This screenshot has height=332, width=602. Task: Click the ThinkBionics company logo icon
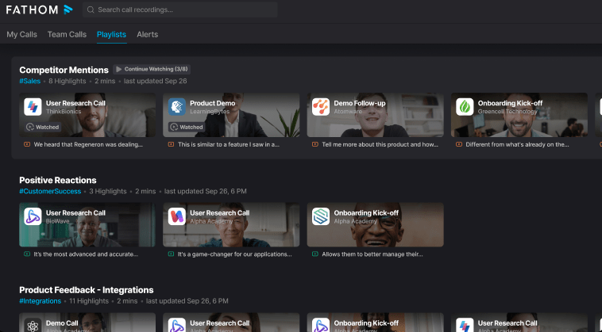(x=33, y=106)
